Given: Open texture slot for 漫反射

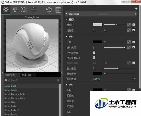Looking at the screenshot, I should [129, 25].
